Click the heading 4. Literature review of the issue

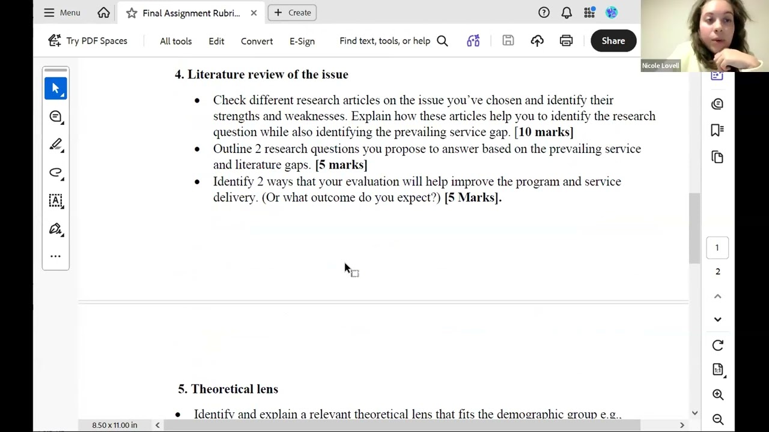261,74
